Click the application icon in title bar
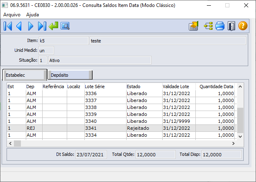This screenshot has width=256, height=182. pos(5,5)
